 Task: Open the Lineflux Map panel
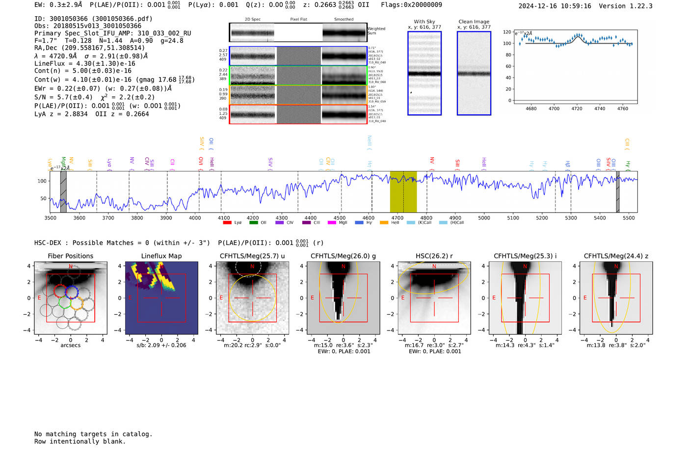point(161,298)
